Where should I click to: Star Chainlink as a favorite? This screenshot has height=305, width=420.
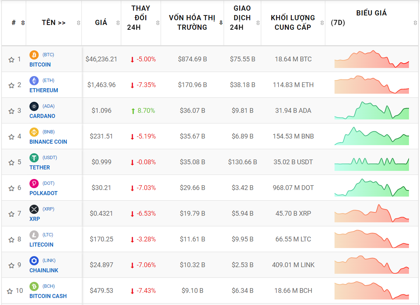pos(11,265)
